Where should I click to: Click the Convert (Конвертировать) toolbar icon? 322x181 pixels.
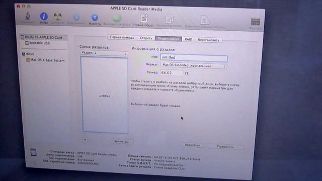tap(169, 20)
